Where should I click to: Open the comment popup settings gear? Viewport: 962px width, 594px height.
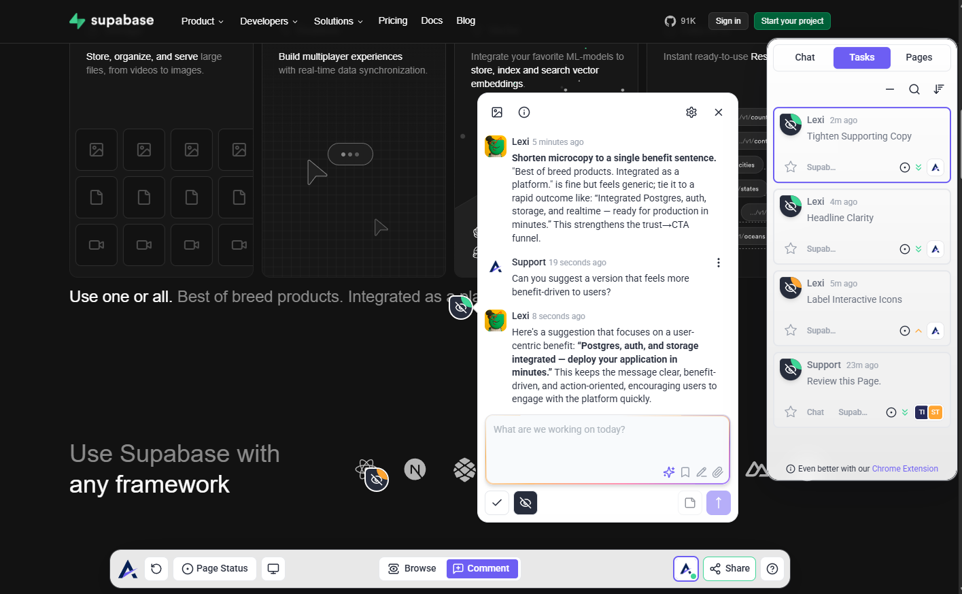click(691, 112)
